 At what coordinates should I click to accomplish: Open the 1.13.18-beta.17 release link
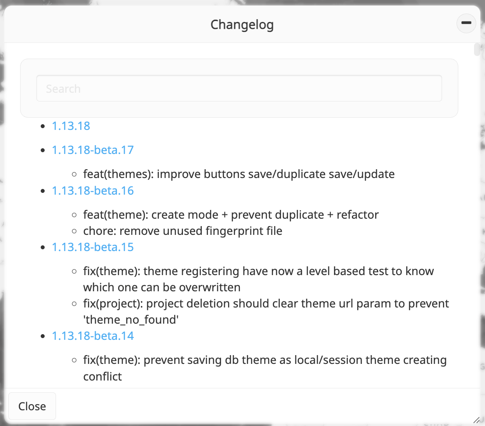(93, 150)
